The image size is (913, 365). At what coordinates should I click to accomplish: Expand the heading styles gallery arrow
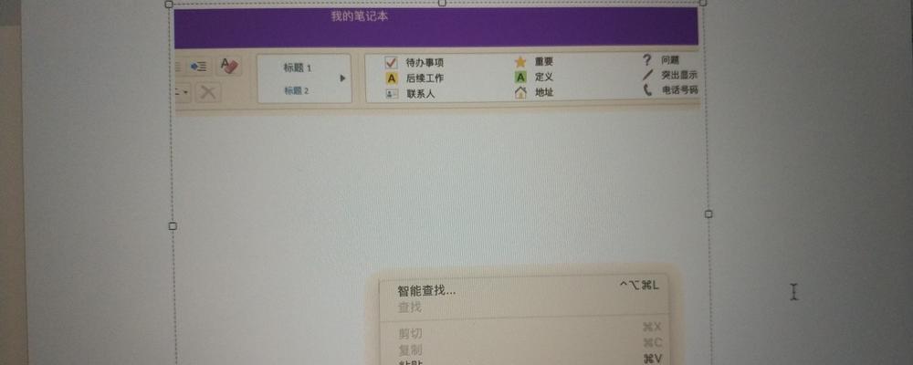point(343,78)
